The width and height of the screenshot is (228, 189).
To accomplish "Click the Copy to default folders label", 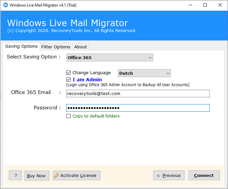I will 96,116.
